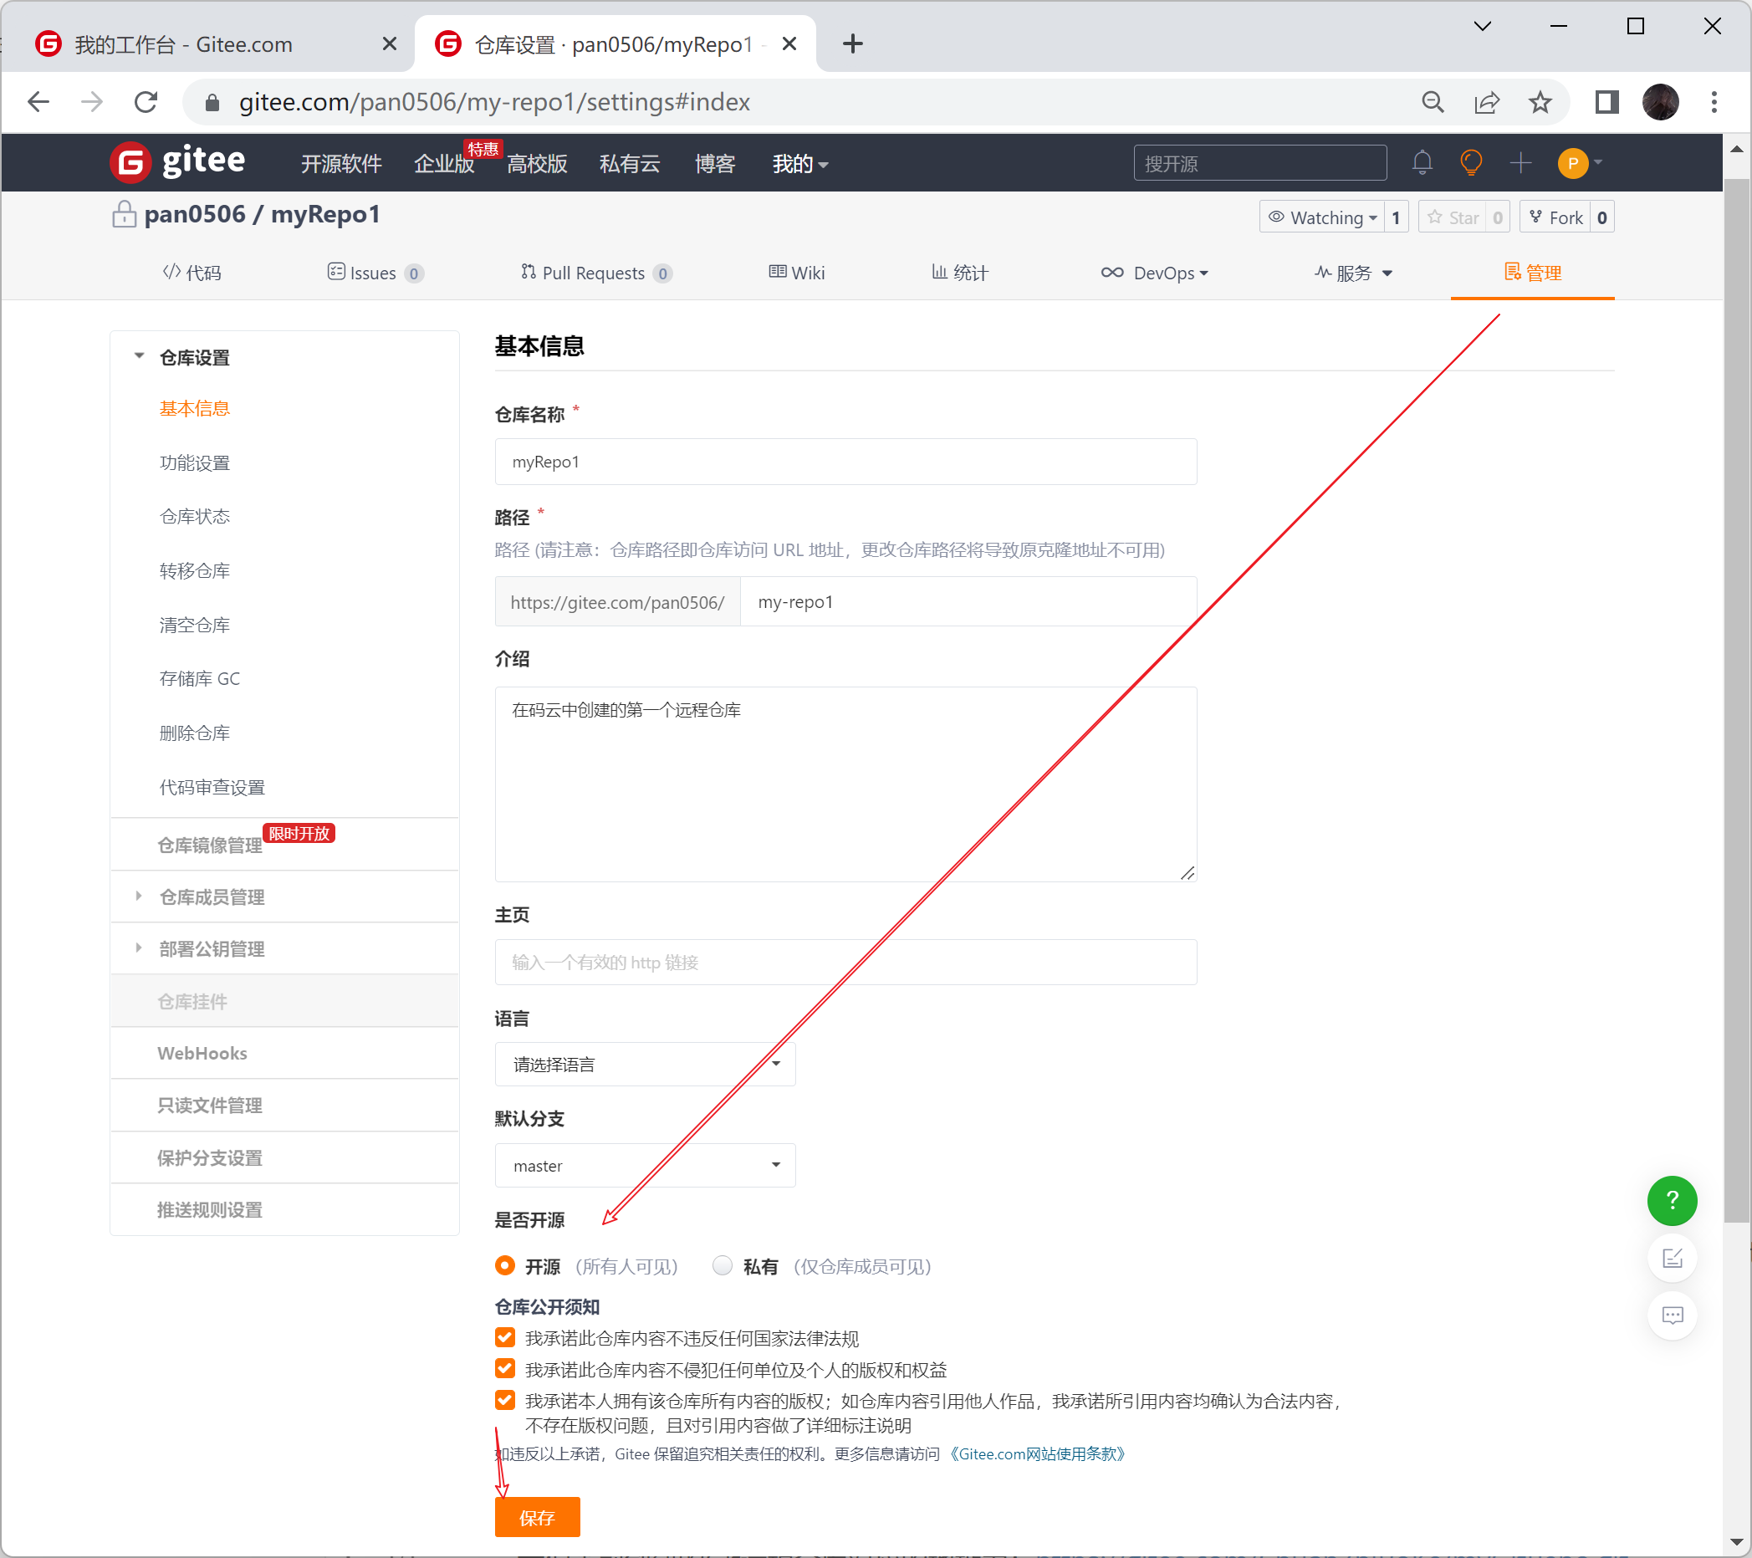Image resolution: width=1752 pixels, height=1558 pixels.
Task: Click the floating edit feedback icon
Action: coord(1672,1258)
